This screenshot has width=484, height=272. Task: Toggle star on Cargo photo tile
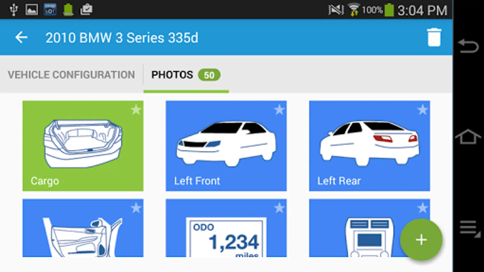click(x=136, y=110)
